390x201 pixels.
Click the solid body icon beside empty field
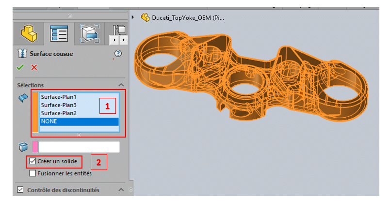[x=23, y=147]
